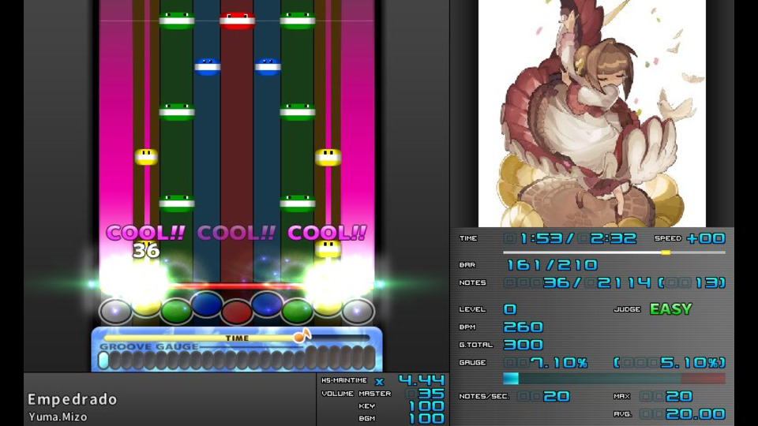Click the BAR 161/210 value
This screenshot has width=758, height=426.
(553, 265)
